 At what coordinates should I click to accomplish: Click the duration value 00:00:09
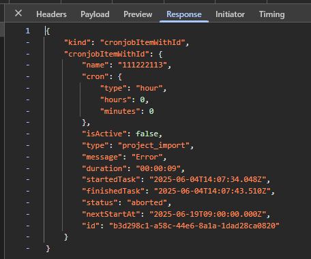[158, 168]
